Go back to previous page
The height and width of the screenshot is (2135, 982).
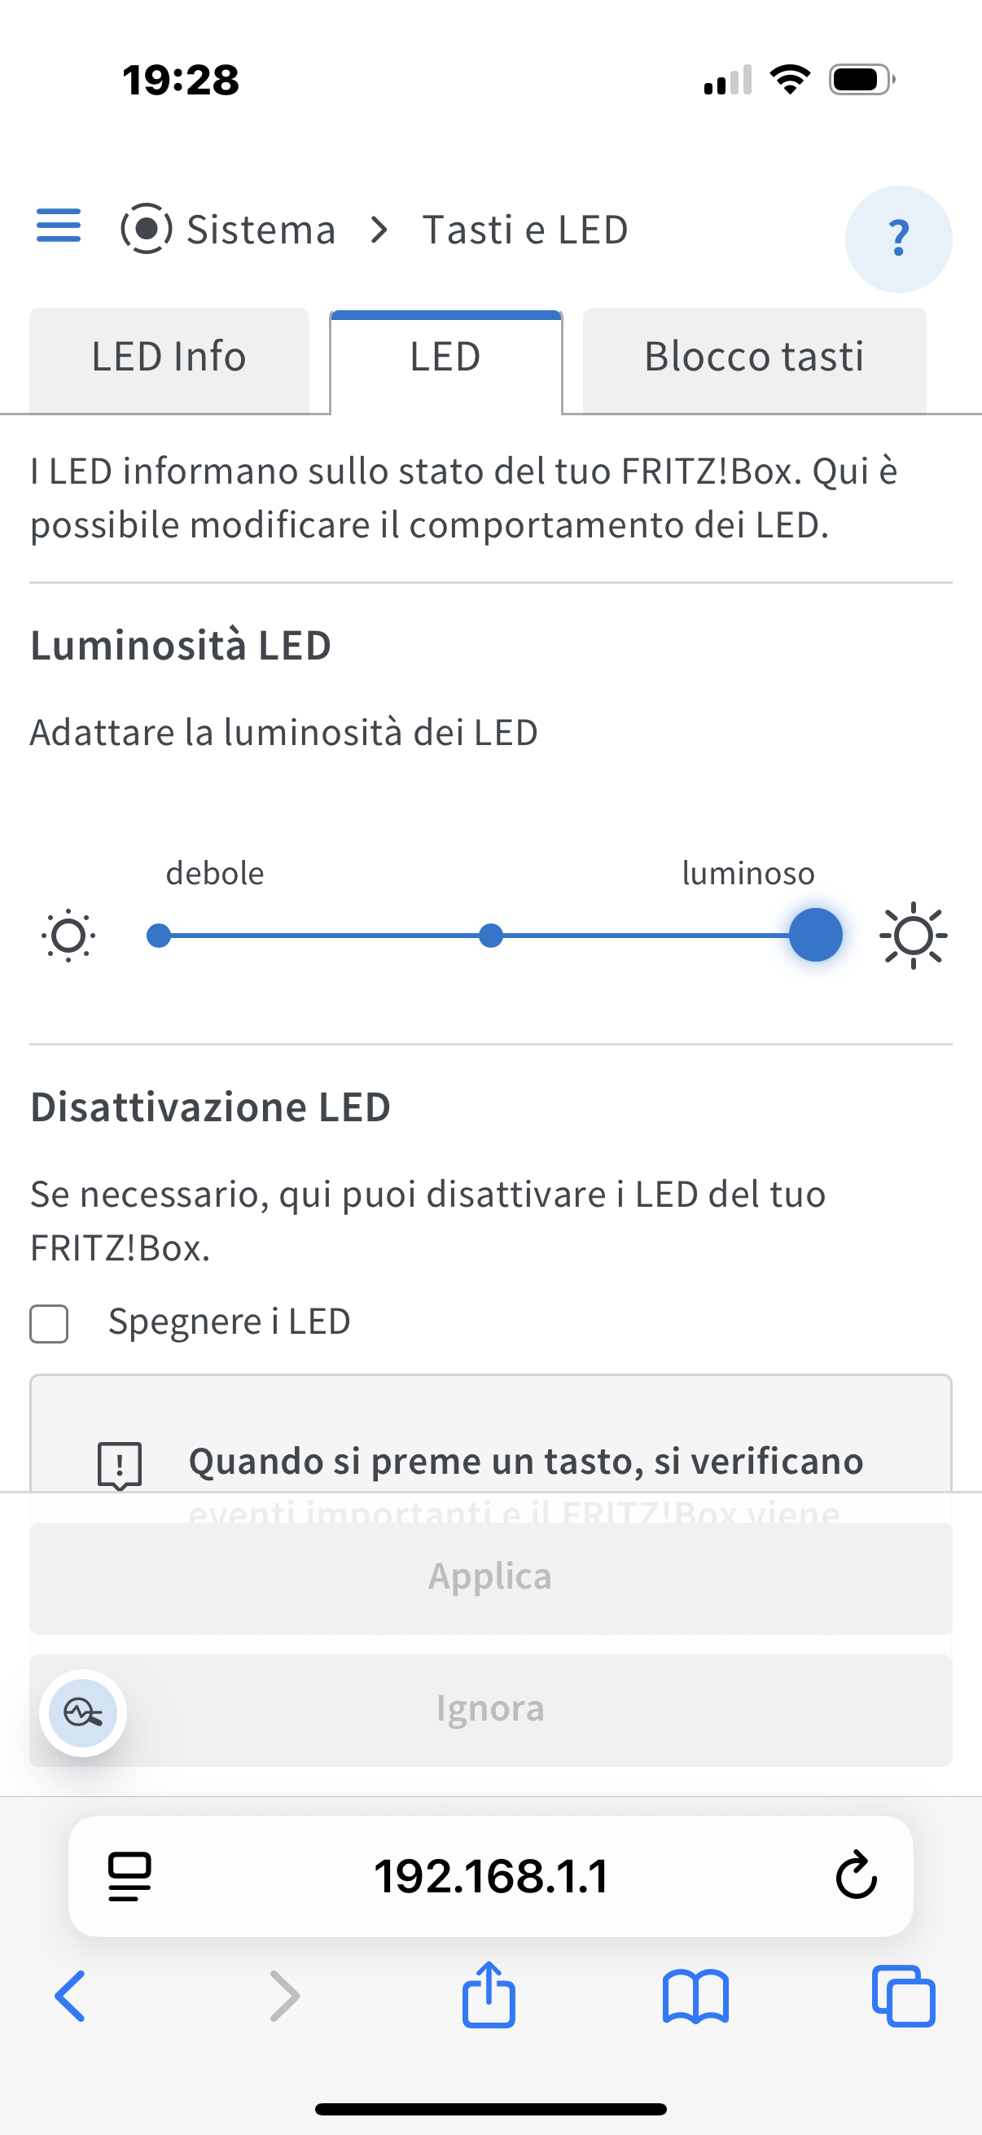pyautogui.click(x=71, y=1996)
